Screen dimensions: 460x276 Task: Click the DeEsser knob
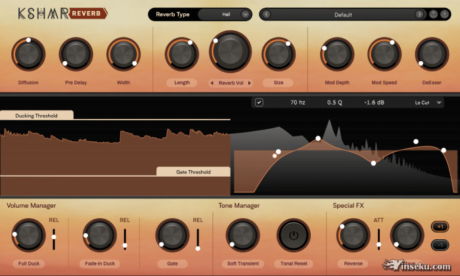point(431,55)
